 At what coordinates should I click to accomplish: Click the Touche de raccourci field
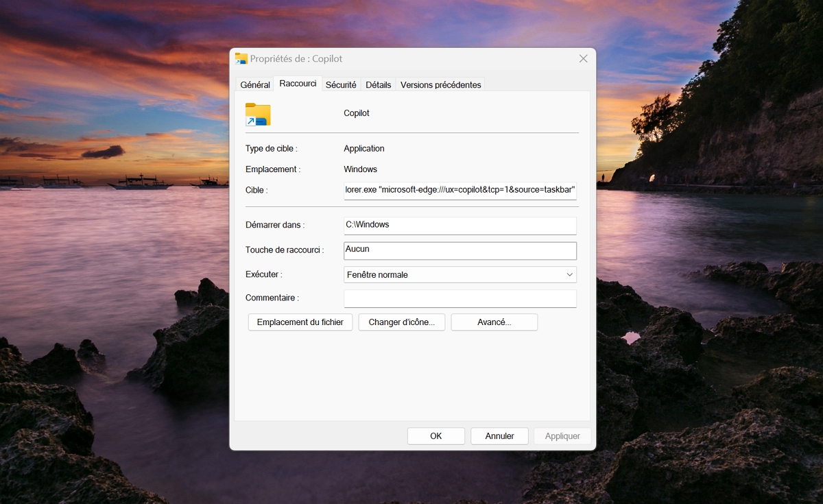460,250
